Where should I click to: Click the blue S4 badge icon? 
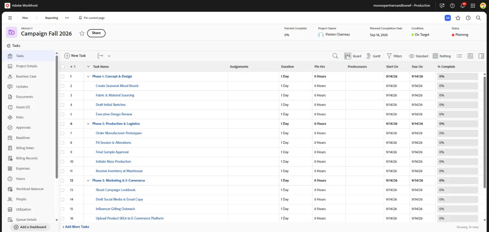coord(447,18)
